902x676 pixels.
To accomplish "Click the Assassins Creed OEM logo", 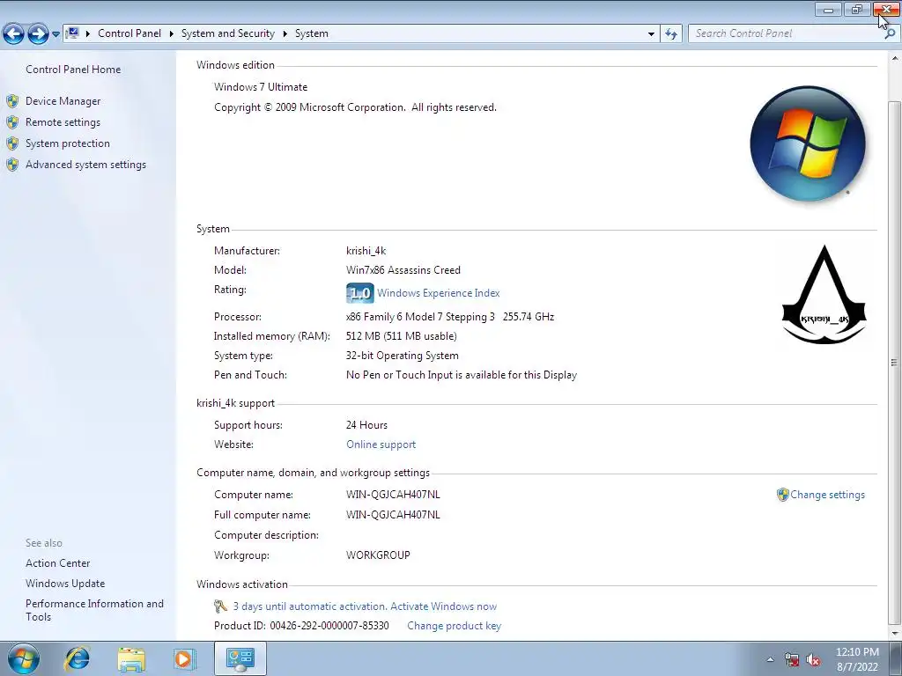I will pyautogui.click(x=824, y=295).
